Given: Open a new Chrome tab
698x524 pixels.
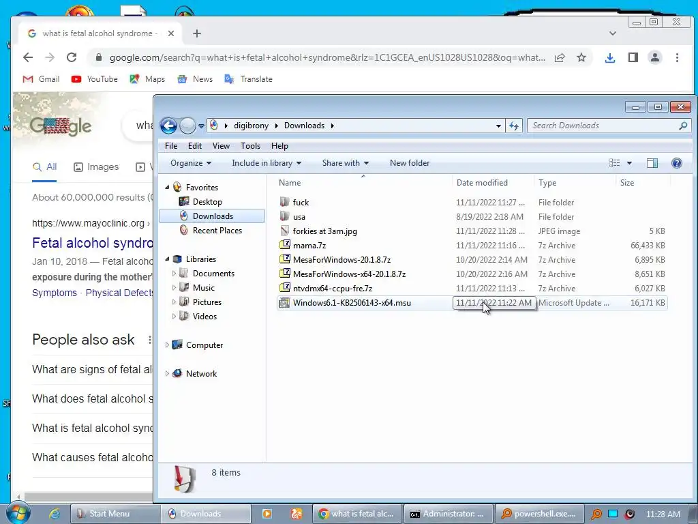Looking at the screenshot, I should click(197, 33).
